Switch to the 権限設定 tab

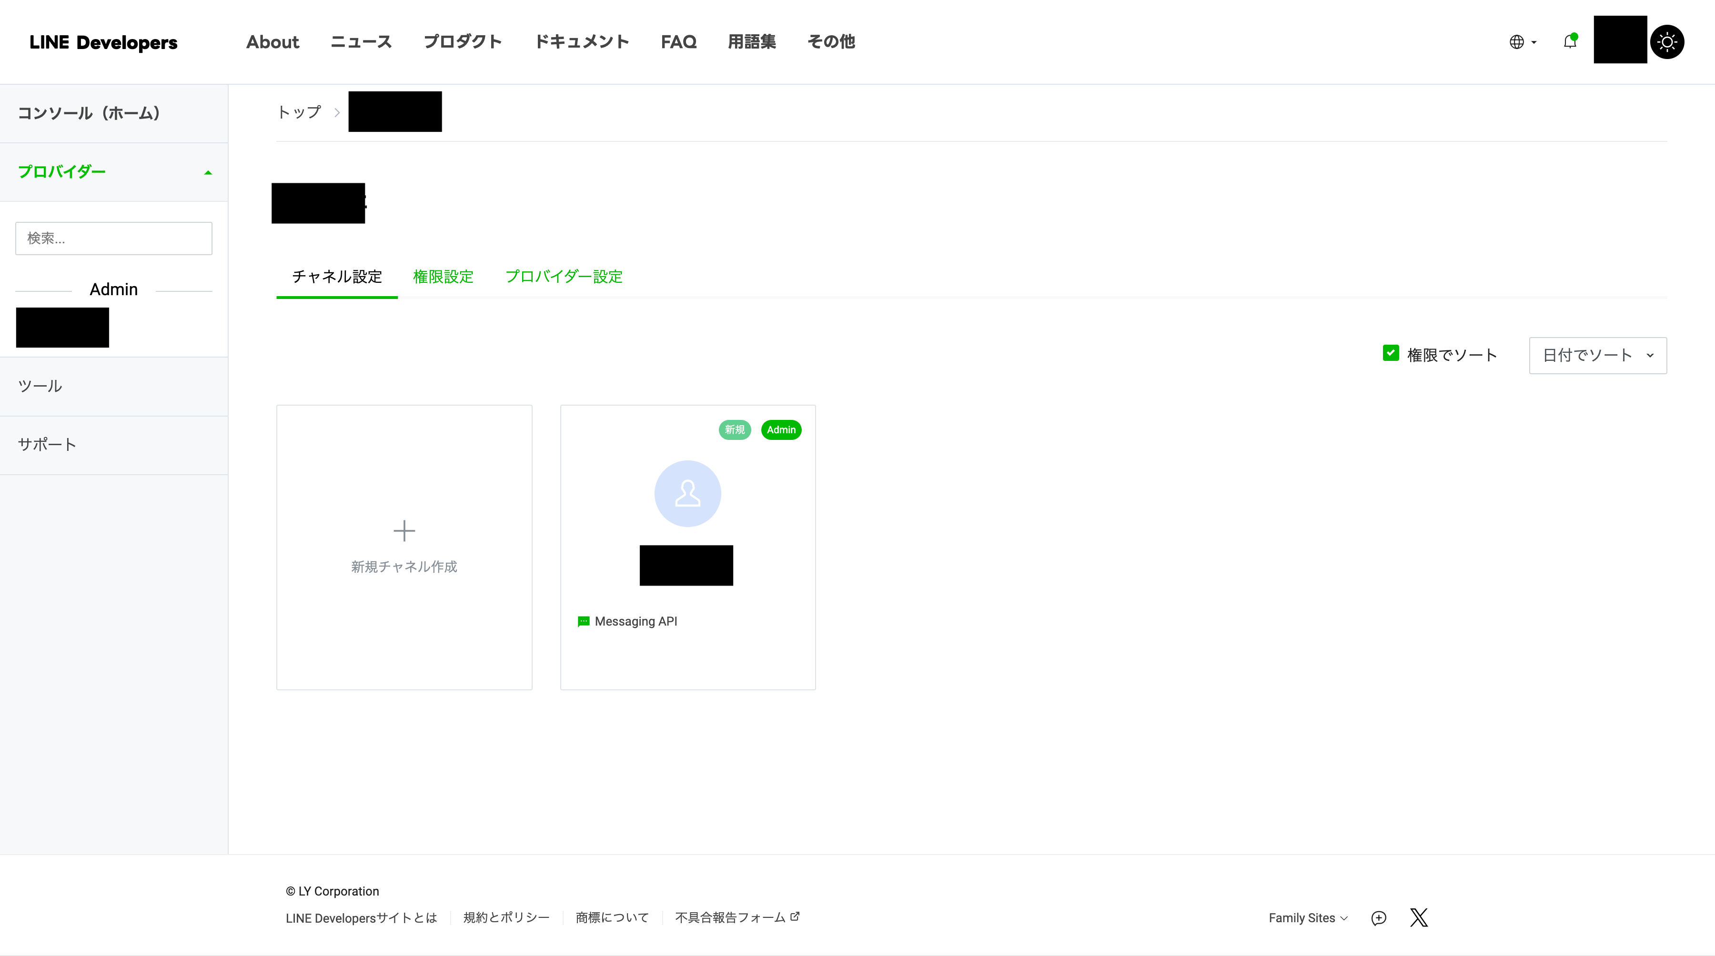click(444, 277)
